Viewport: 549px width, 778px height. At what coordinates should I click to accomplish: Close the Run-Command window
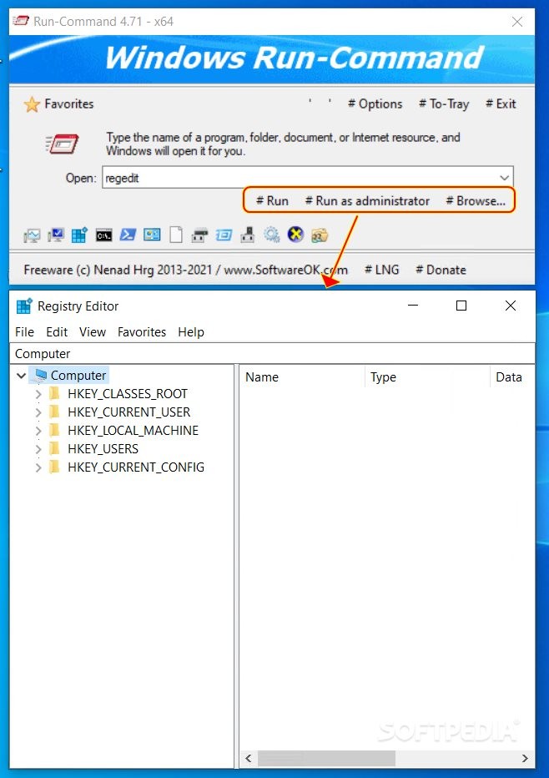point(517,22)
